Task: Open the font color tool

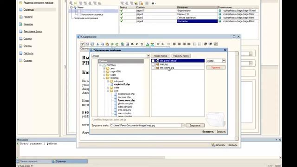Action: (148, 44)
